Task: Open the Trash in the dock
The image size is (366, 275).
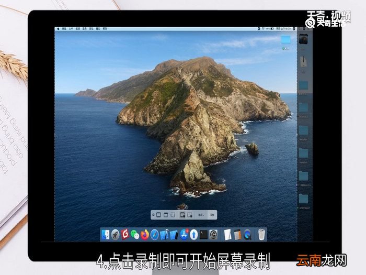Action: tap(261, 235)
